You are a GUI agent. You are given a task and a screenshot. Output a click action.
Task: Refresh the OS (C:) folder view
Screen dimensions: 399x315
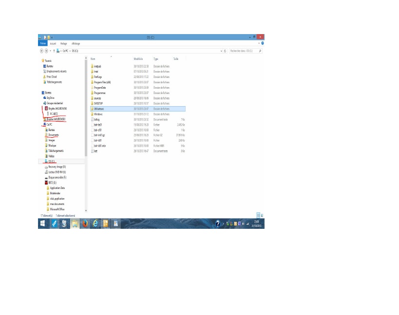tap(225, 51)
